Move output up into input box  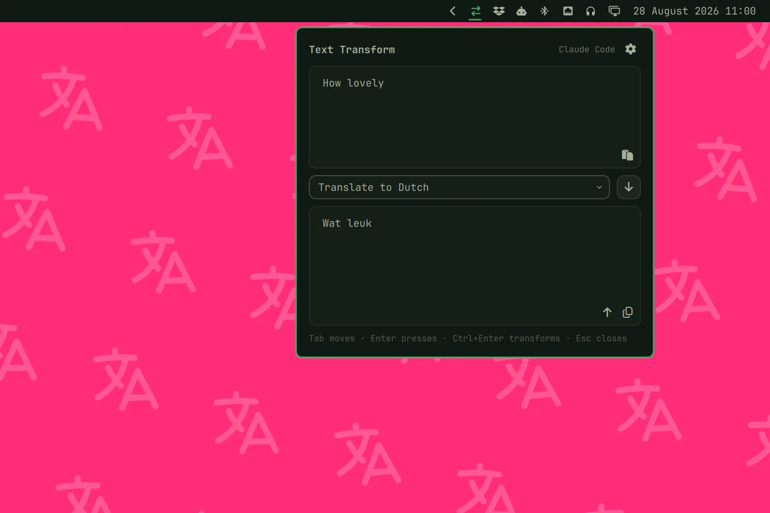pos(607,313)
